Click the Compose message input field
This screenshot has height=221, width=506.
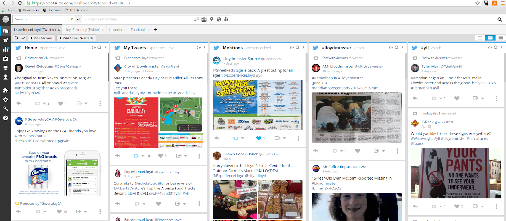139,19
